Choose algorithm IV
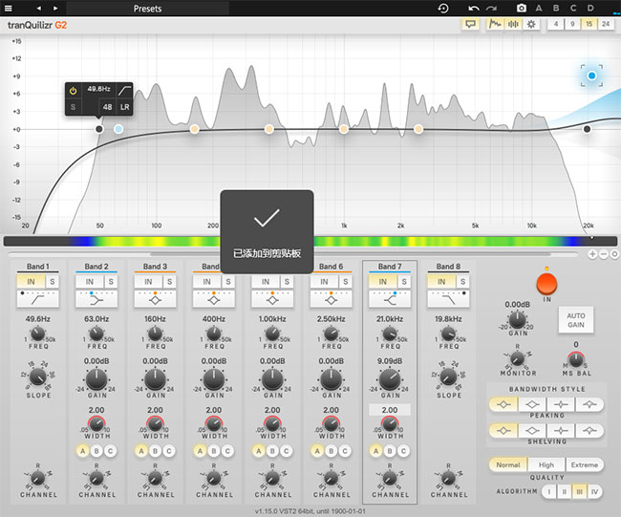The width and height of the screenshot is (621, 517). tap(594, 492)
